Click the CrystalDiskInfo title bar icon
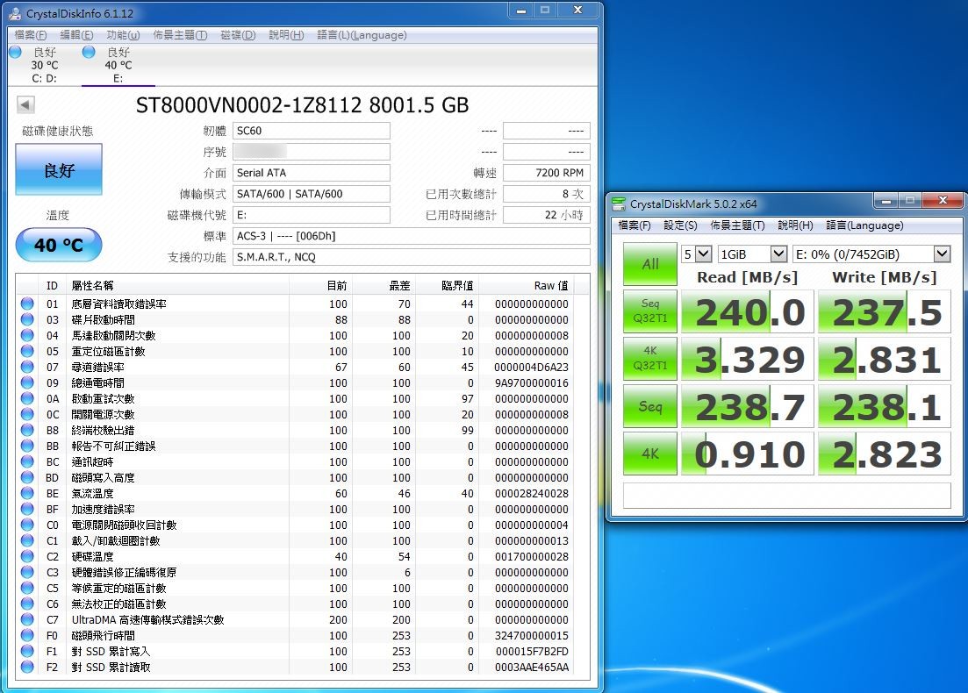968x693 pixels. tap(16, 13)
